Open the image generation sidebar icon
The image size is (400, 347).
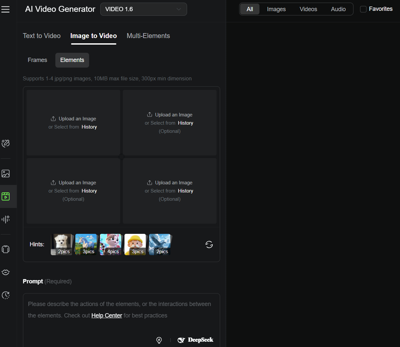click(6, 173)
